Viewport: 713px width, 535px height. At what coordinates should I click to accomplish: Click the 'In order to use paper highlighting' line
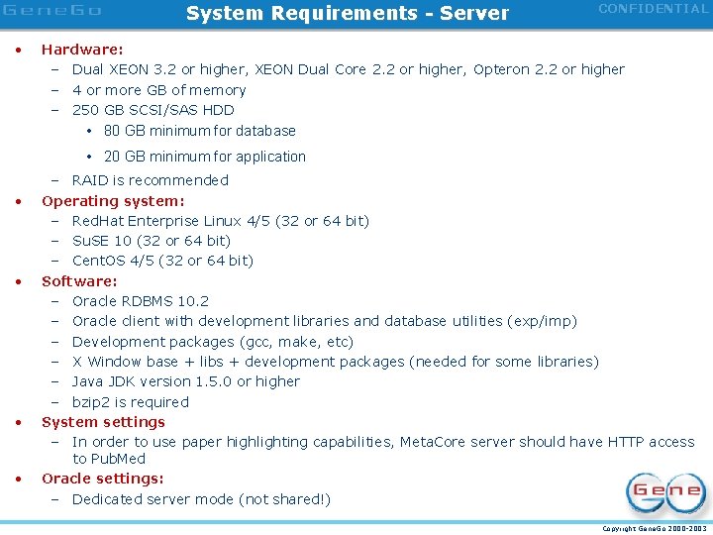(x=383, y=442)
